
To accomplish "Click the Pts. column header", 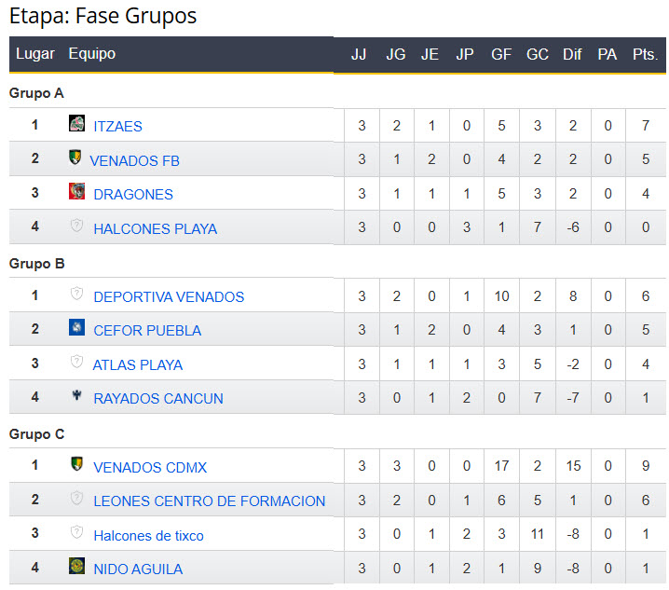I will coord(645,54).
